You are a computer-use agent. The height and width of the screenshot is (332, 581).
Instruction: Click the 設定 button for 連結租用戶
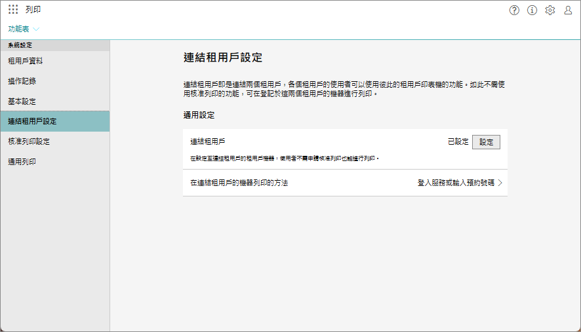point(486,141)
